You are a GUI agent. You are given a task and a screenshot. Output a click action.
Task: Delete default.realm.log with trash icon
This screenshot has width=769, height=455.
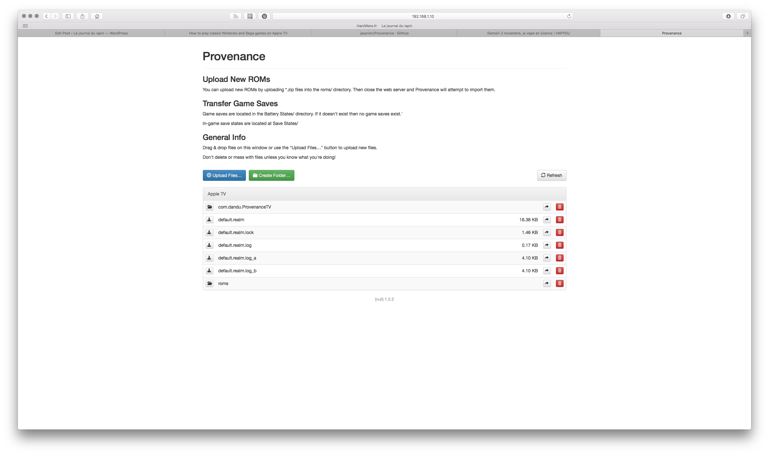point(559,245)
